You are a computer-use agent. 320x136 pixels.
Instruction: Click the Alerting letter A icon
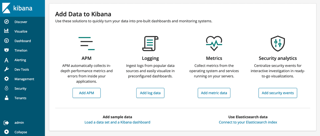(x=7, y=60)
